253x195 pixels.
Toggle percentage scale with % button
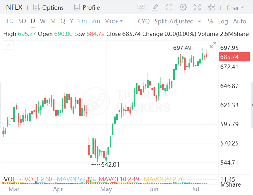210,21
